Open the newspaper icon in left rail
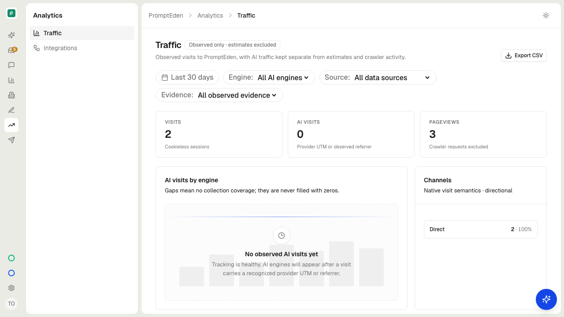 coord(11,95)
